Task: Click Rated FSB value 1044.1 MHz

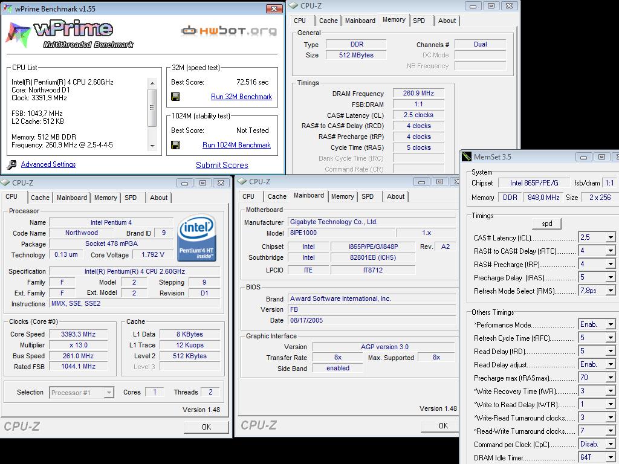Action: [x=78, y=367]
